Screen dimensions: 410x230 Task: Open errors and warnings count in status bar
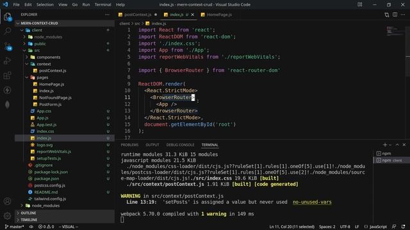[46, 227]
